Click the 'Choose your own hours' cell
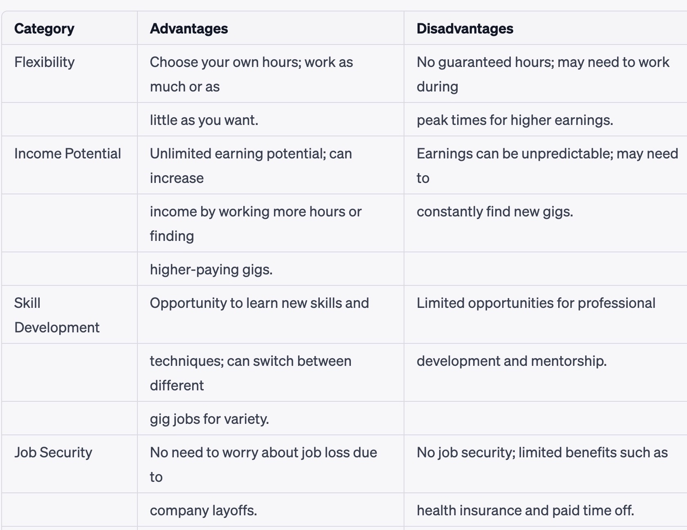 [x=251, y=74]
